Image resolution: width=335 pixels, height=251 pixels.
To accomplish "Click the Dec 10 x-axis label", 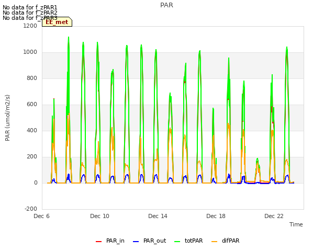I will (99, 216).
